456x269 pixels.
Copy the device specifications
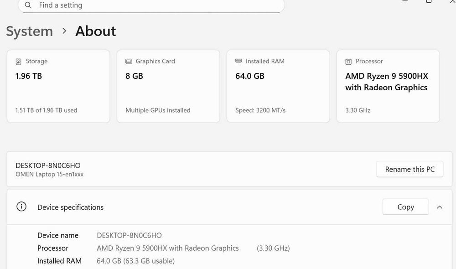click(x=405, y=207)
